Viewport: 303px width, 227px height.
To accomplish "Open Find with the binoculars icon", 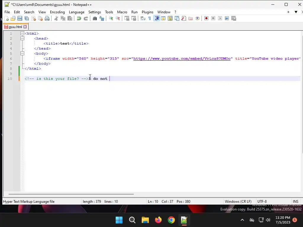I will [95, 18].
